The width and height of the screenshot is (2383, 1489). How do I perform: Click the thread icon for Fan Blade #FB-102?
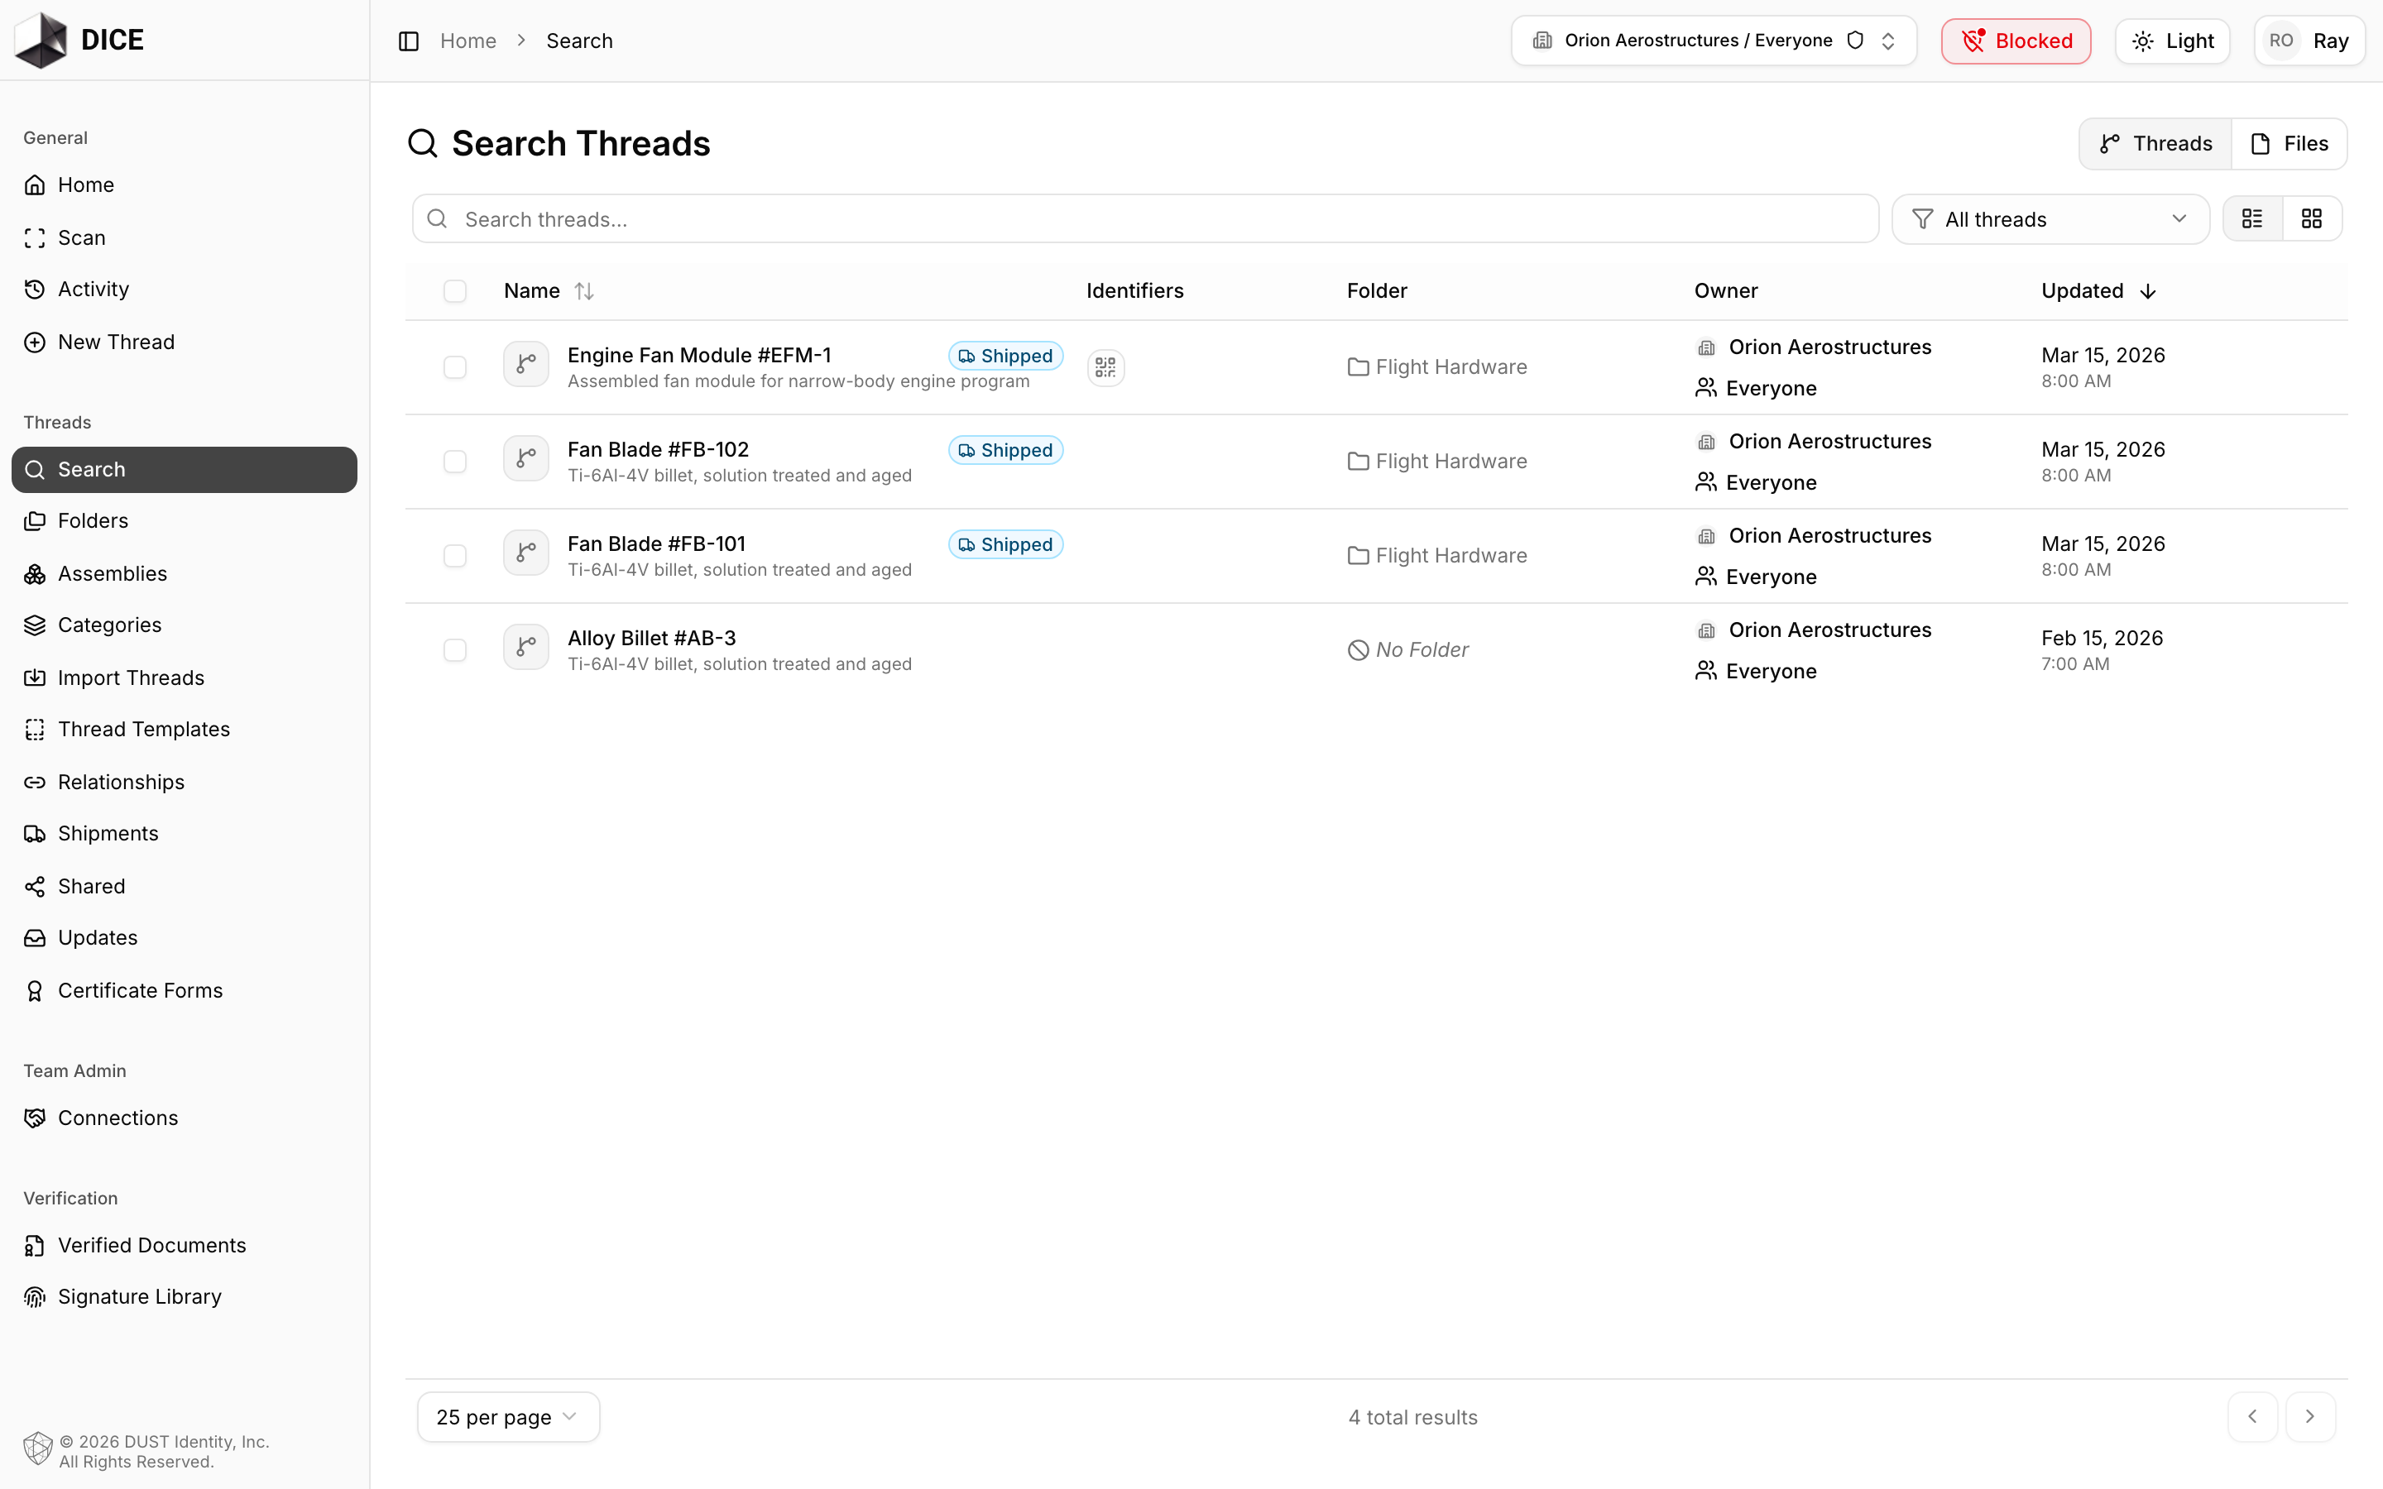pos(526,459)
